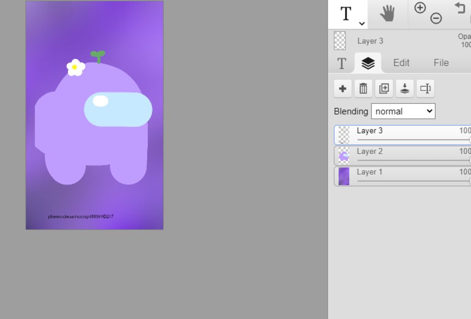Zoom out with the minus magnifier
Screen dimensions: 471x319
pyautogui.click(x=436, y=18)
